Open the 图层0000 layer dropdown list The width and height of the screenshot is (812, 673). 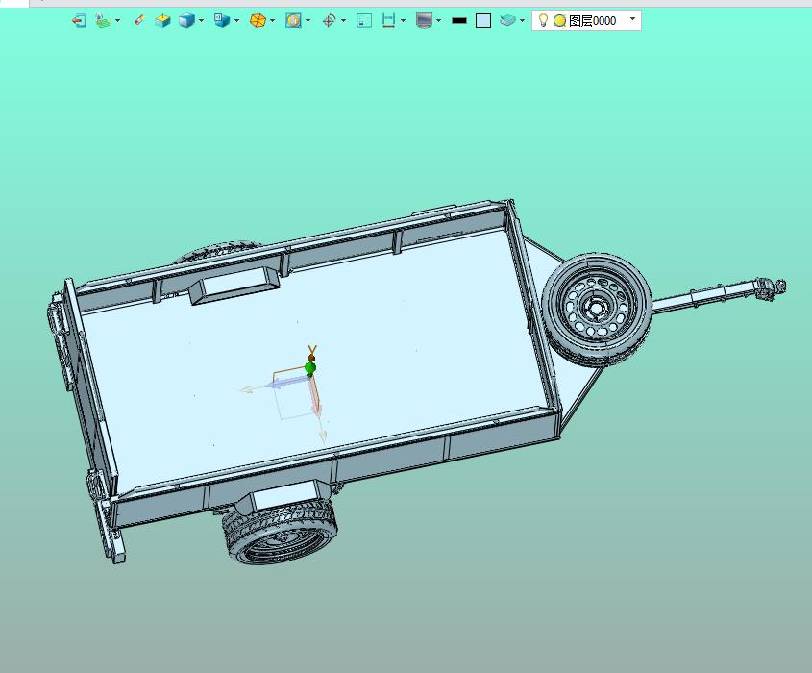pyautogui.click(x=632, y=19)
